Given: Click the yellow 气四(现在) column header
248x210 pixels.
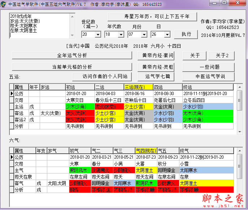Looking at the screenshot, I should tap(146, 150).
